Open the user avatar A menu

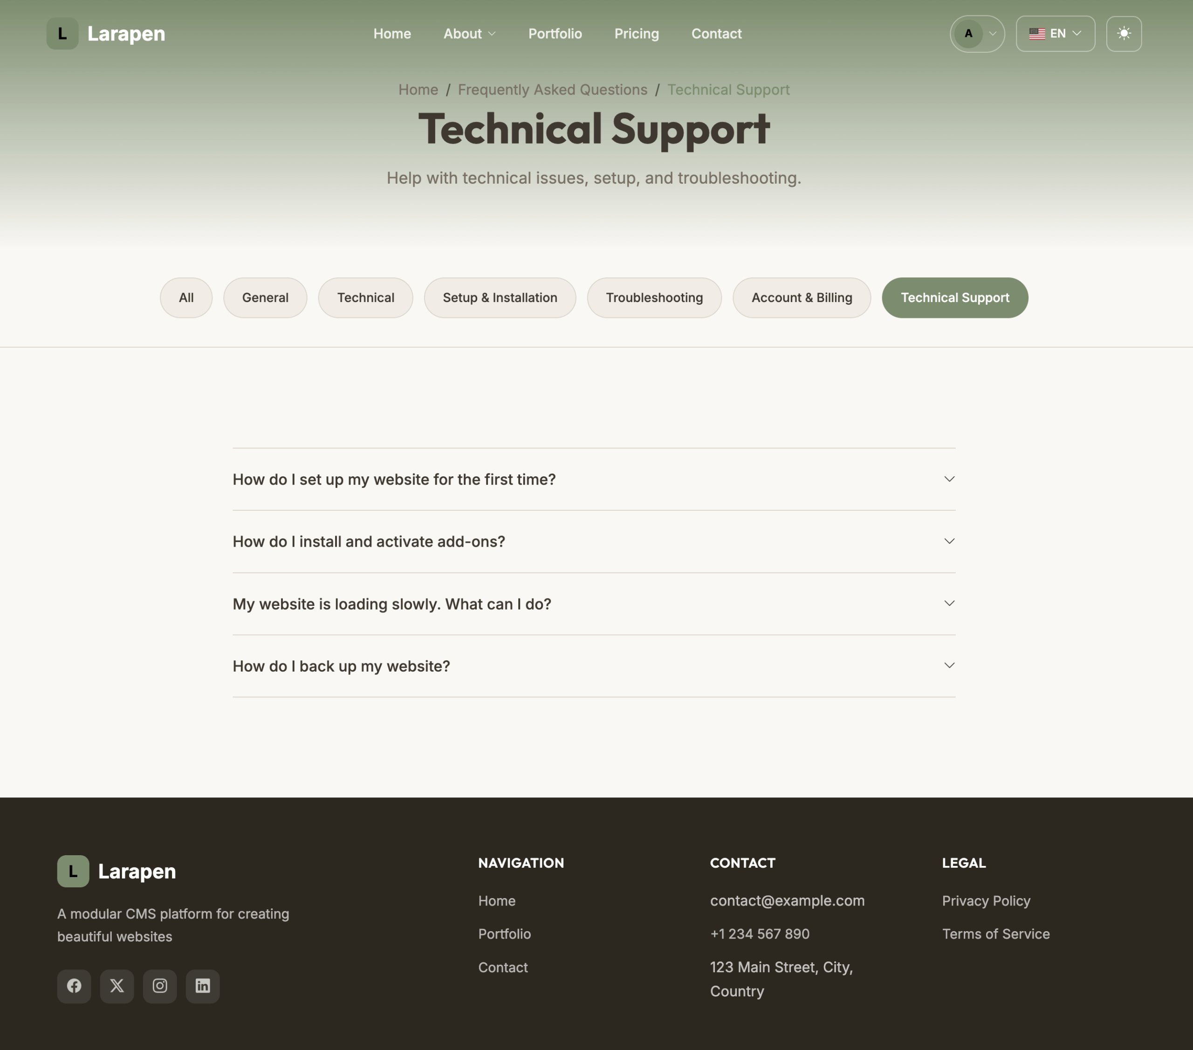point(977,34)
